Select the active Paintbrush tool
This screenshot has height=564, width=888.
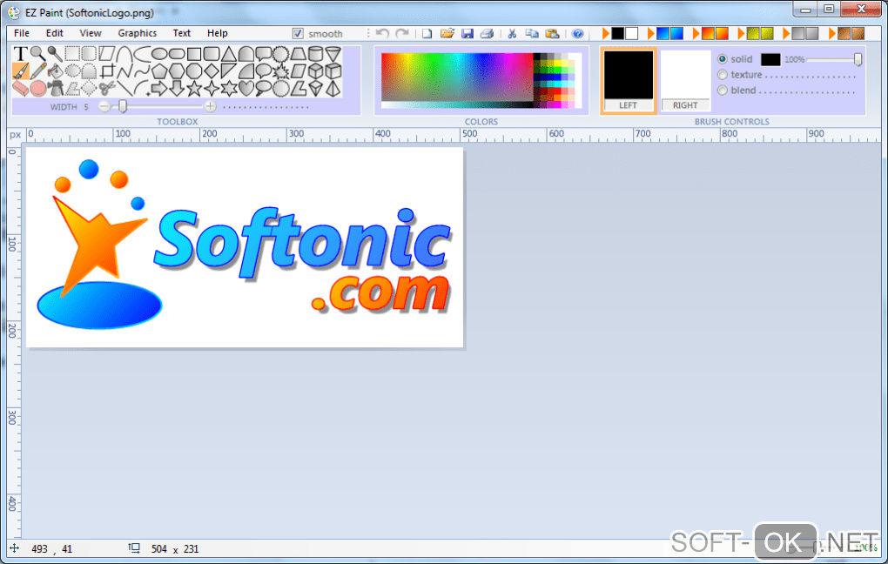tap(20, 71)
